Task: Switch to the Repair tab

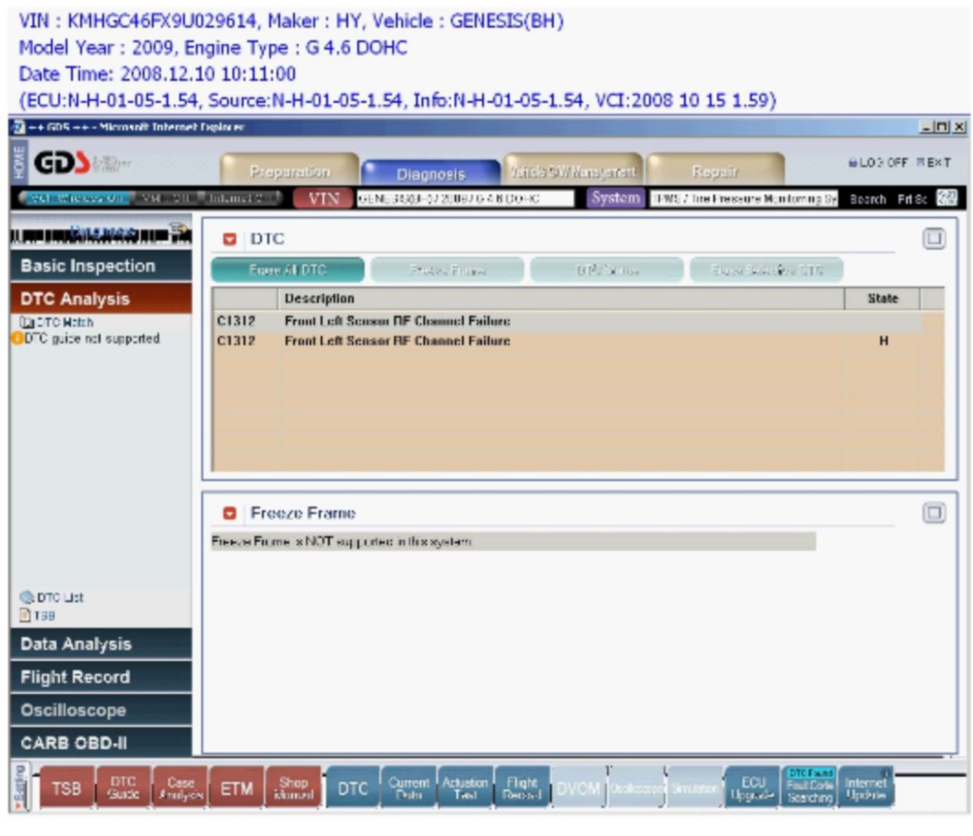Action: tap(715, 171)
